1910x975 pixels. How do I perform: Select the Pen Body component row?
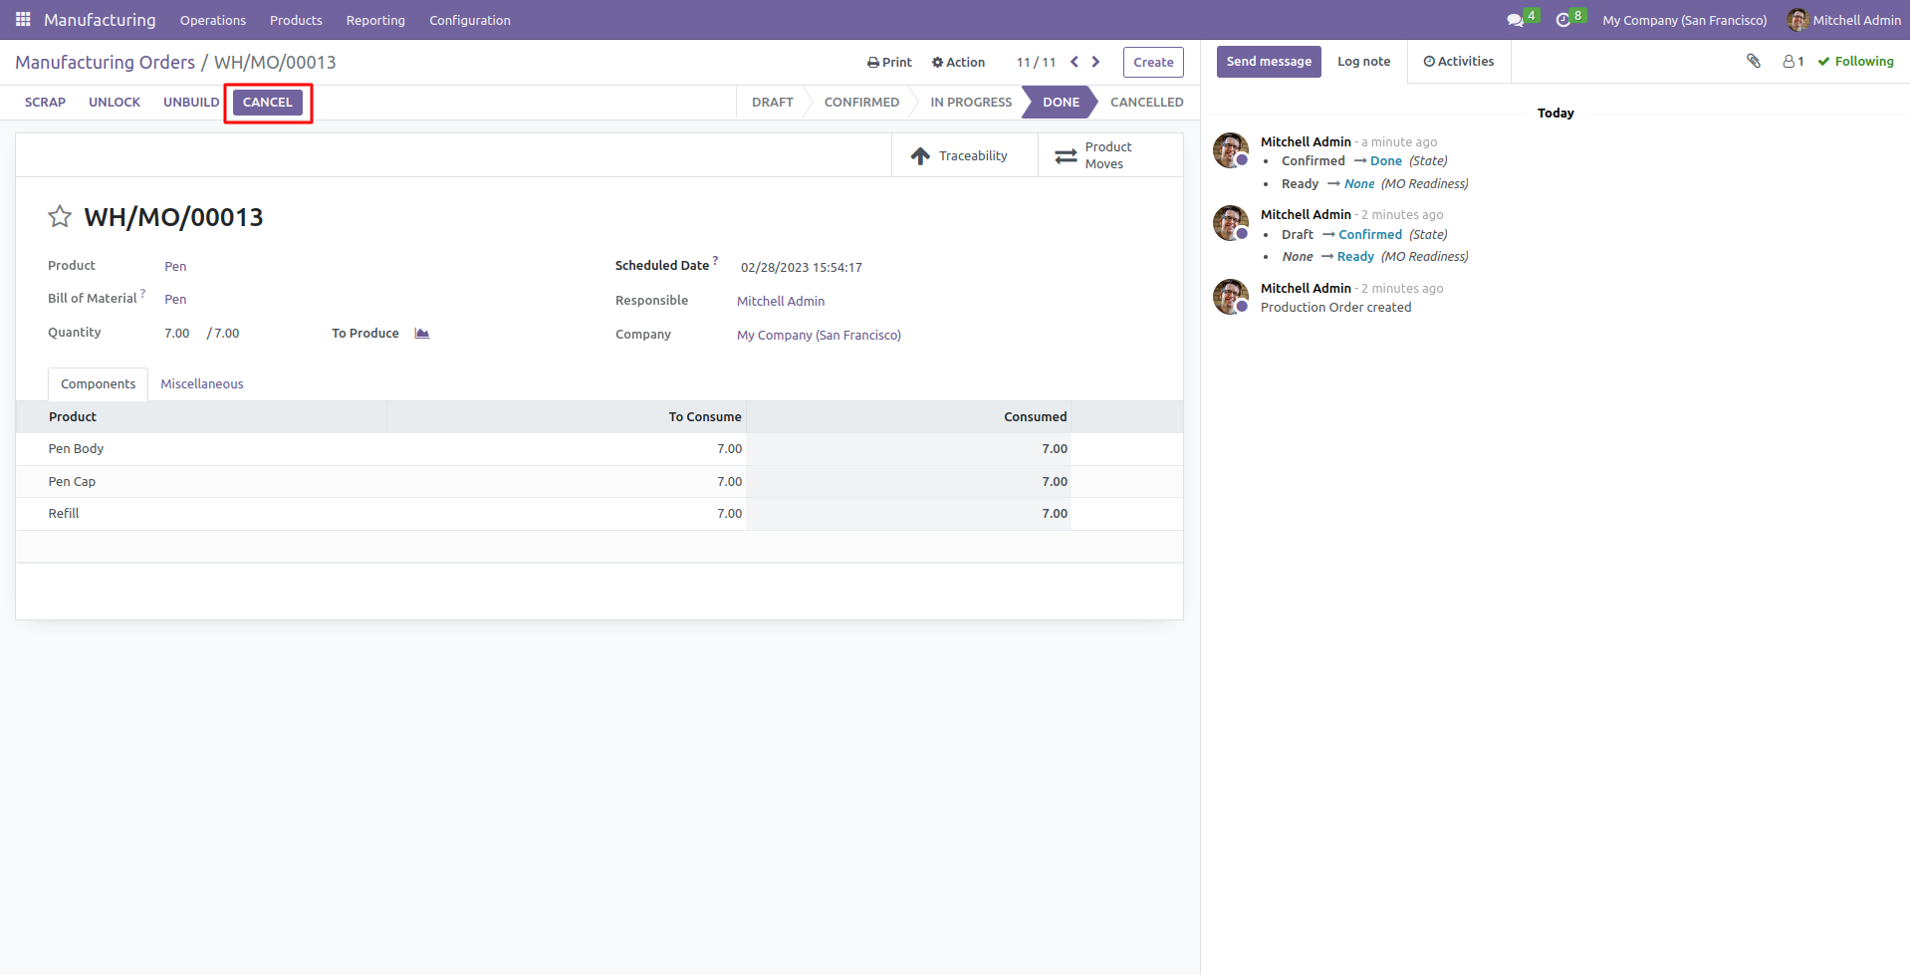point(77,449)
